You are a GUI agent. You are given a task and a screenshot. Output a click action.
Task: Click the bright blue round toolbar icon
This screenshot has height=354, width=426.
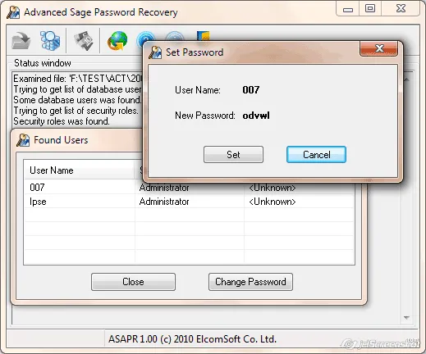click(145, 37)
